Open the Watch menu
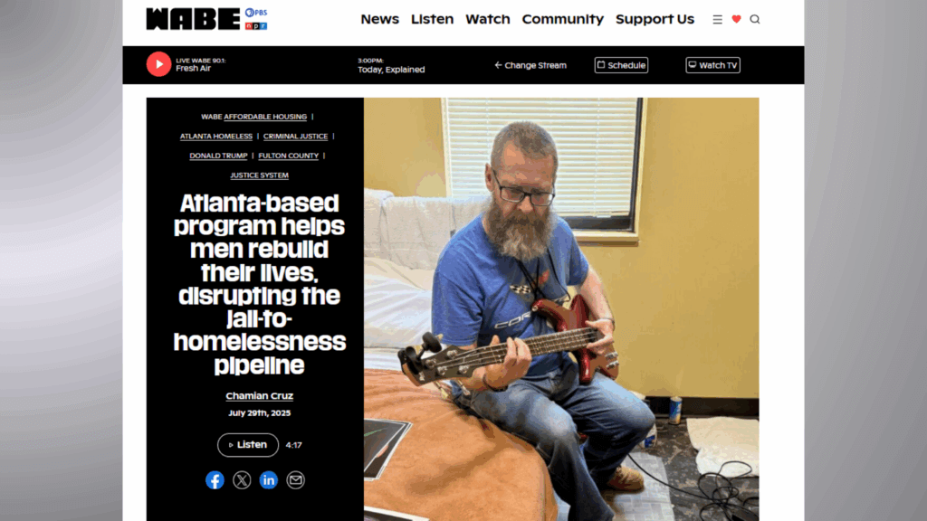This screenshot has width=927, height=521. (x=488, y=20)
